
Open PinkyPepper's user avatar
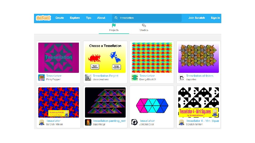coord(41,78)
